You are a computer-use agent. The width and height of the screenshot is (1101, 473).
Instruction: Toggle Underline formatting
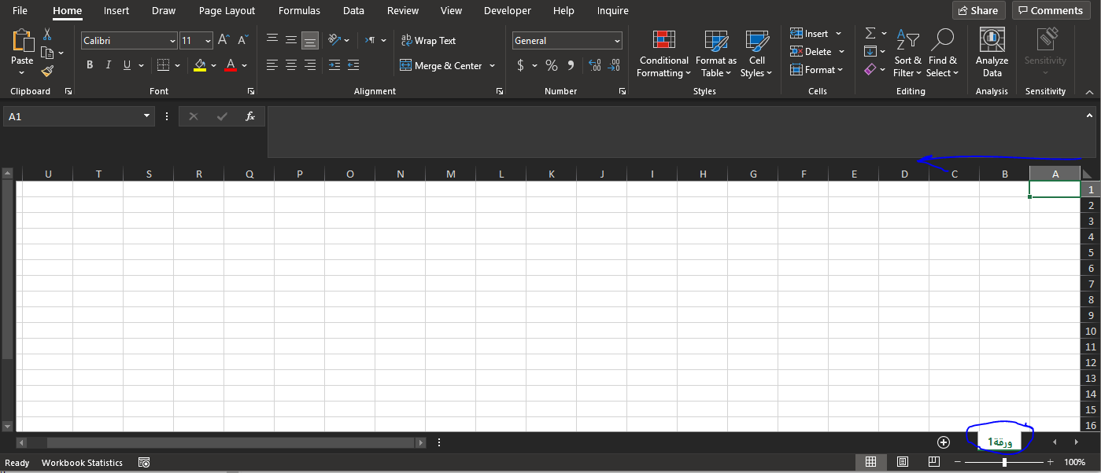coord(127,65)
